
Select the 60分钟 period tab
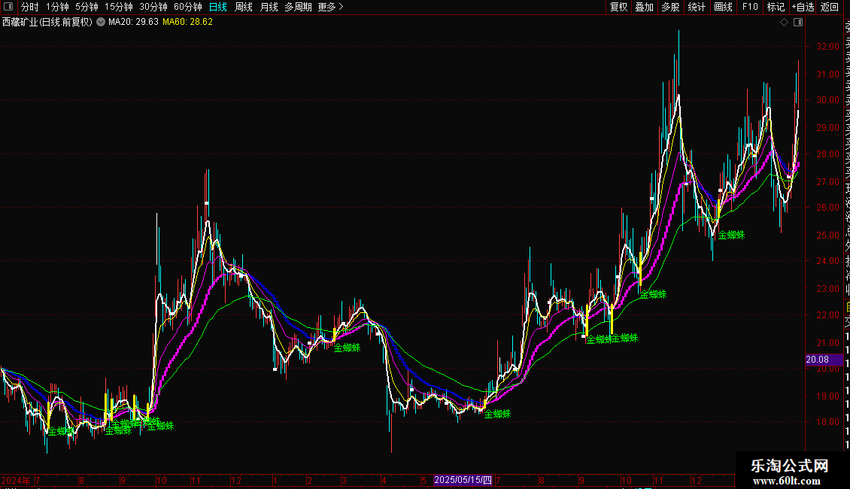pos(188,7)
